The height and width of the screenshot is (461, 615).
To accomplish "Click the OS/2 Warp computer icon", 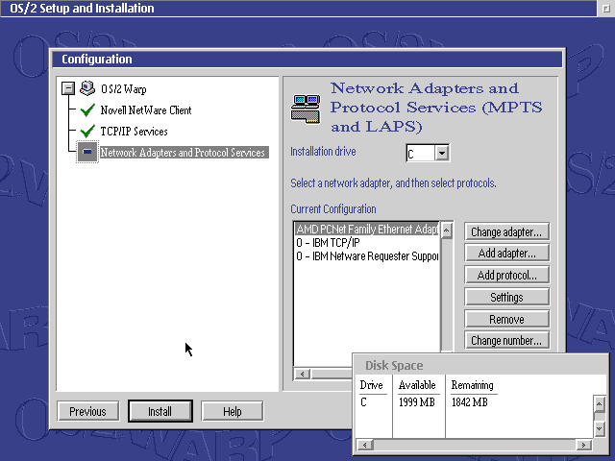I will 87,88.
